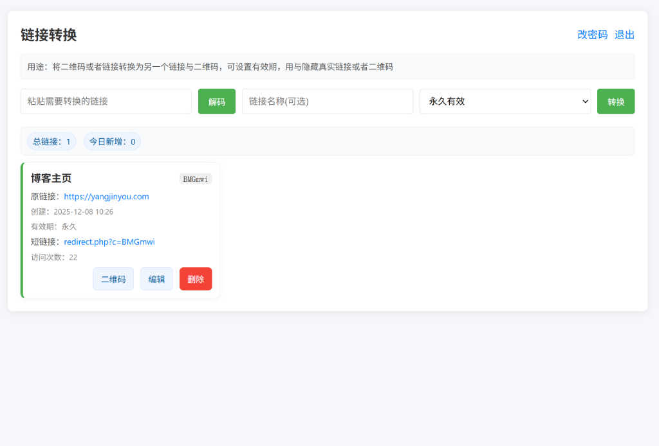Open the 改密码 change password link
Viewport: 659px width, 446px height.
click(592, 35)
